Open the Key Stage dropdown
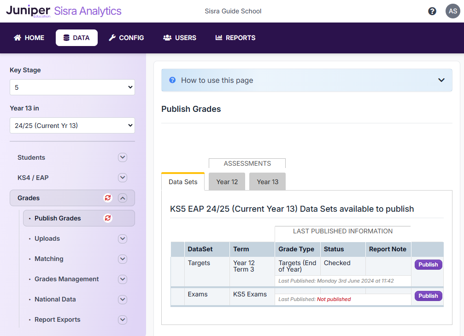 72,87
